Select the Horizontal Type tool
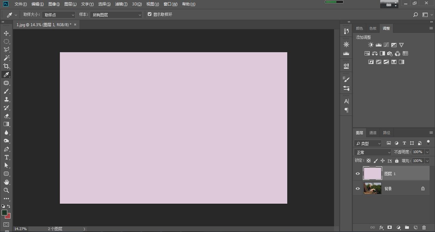The image size is (435, 232). pos(6,157)
